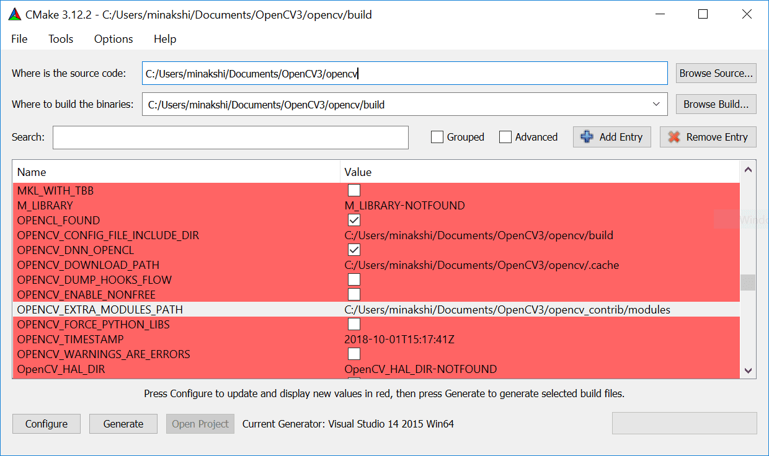The image size is (769, 456).
Task: Select the OPENCL_FOUND entry name
Action: [58, 220]
